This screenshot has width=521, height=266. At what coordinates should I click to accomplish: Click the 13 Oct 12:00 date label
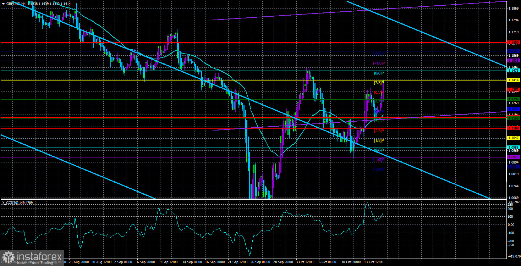click(x=373, y=262)
